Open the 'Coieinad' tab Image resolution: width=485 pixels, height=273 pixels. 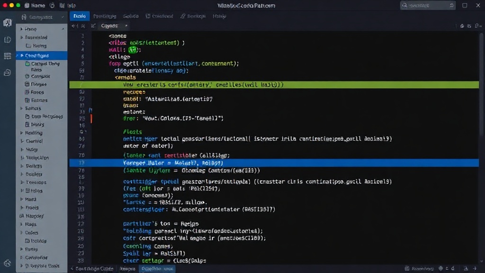tap(159, 16)
